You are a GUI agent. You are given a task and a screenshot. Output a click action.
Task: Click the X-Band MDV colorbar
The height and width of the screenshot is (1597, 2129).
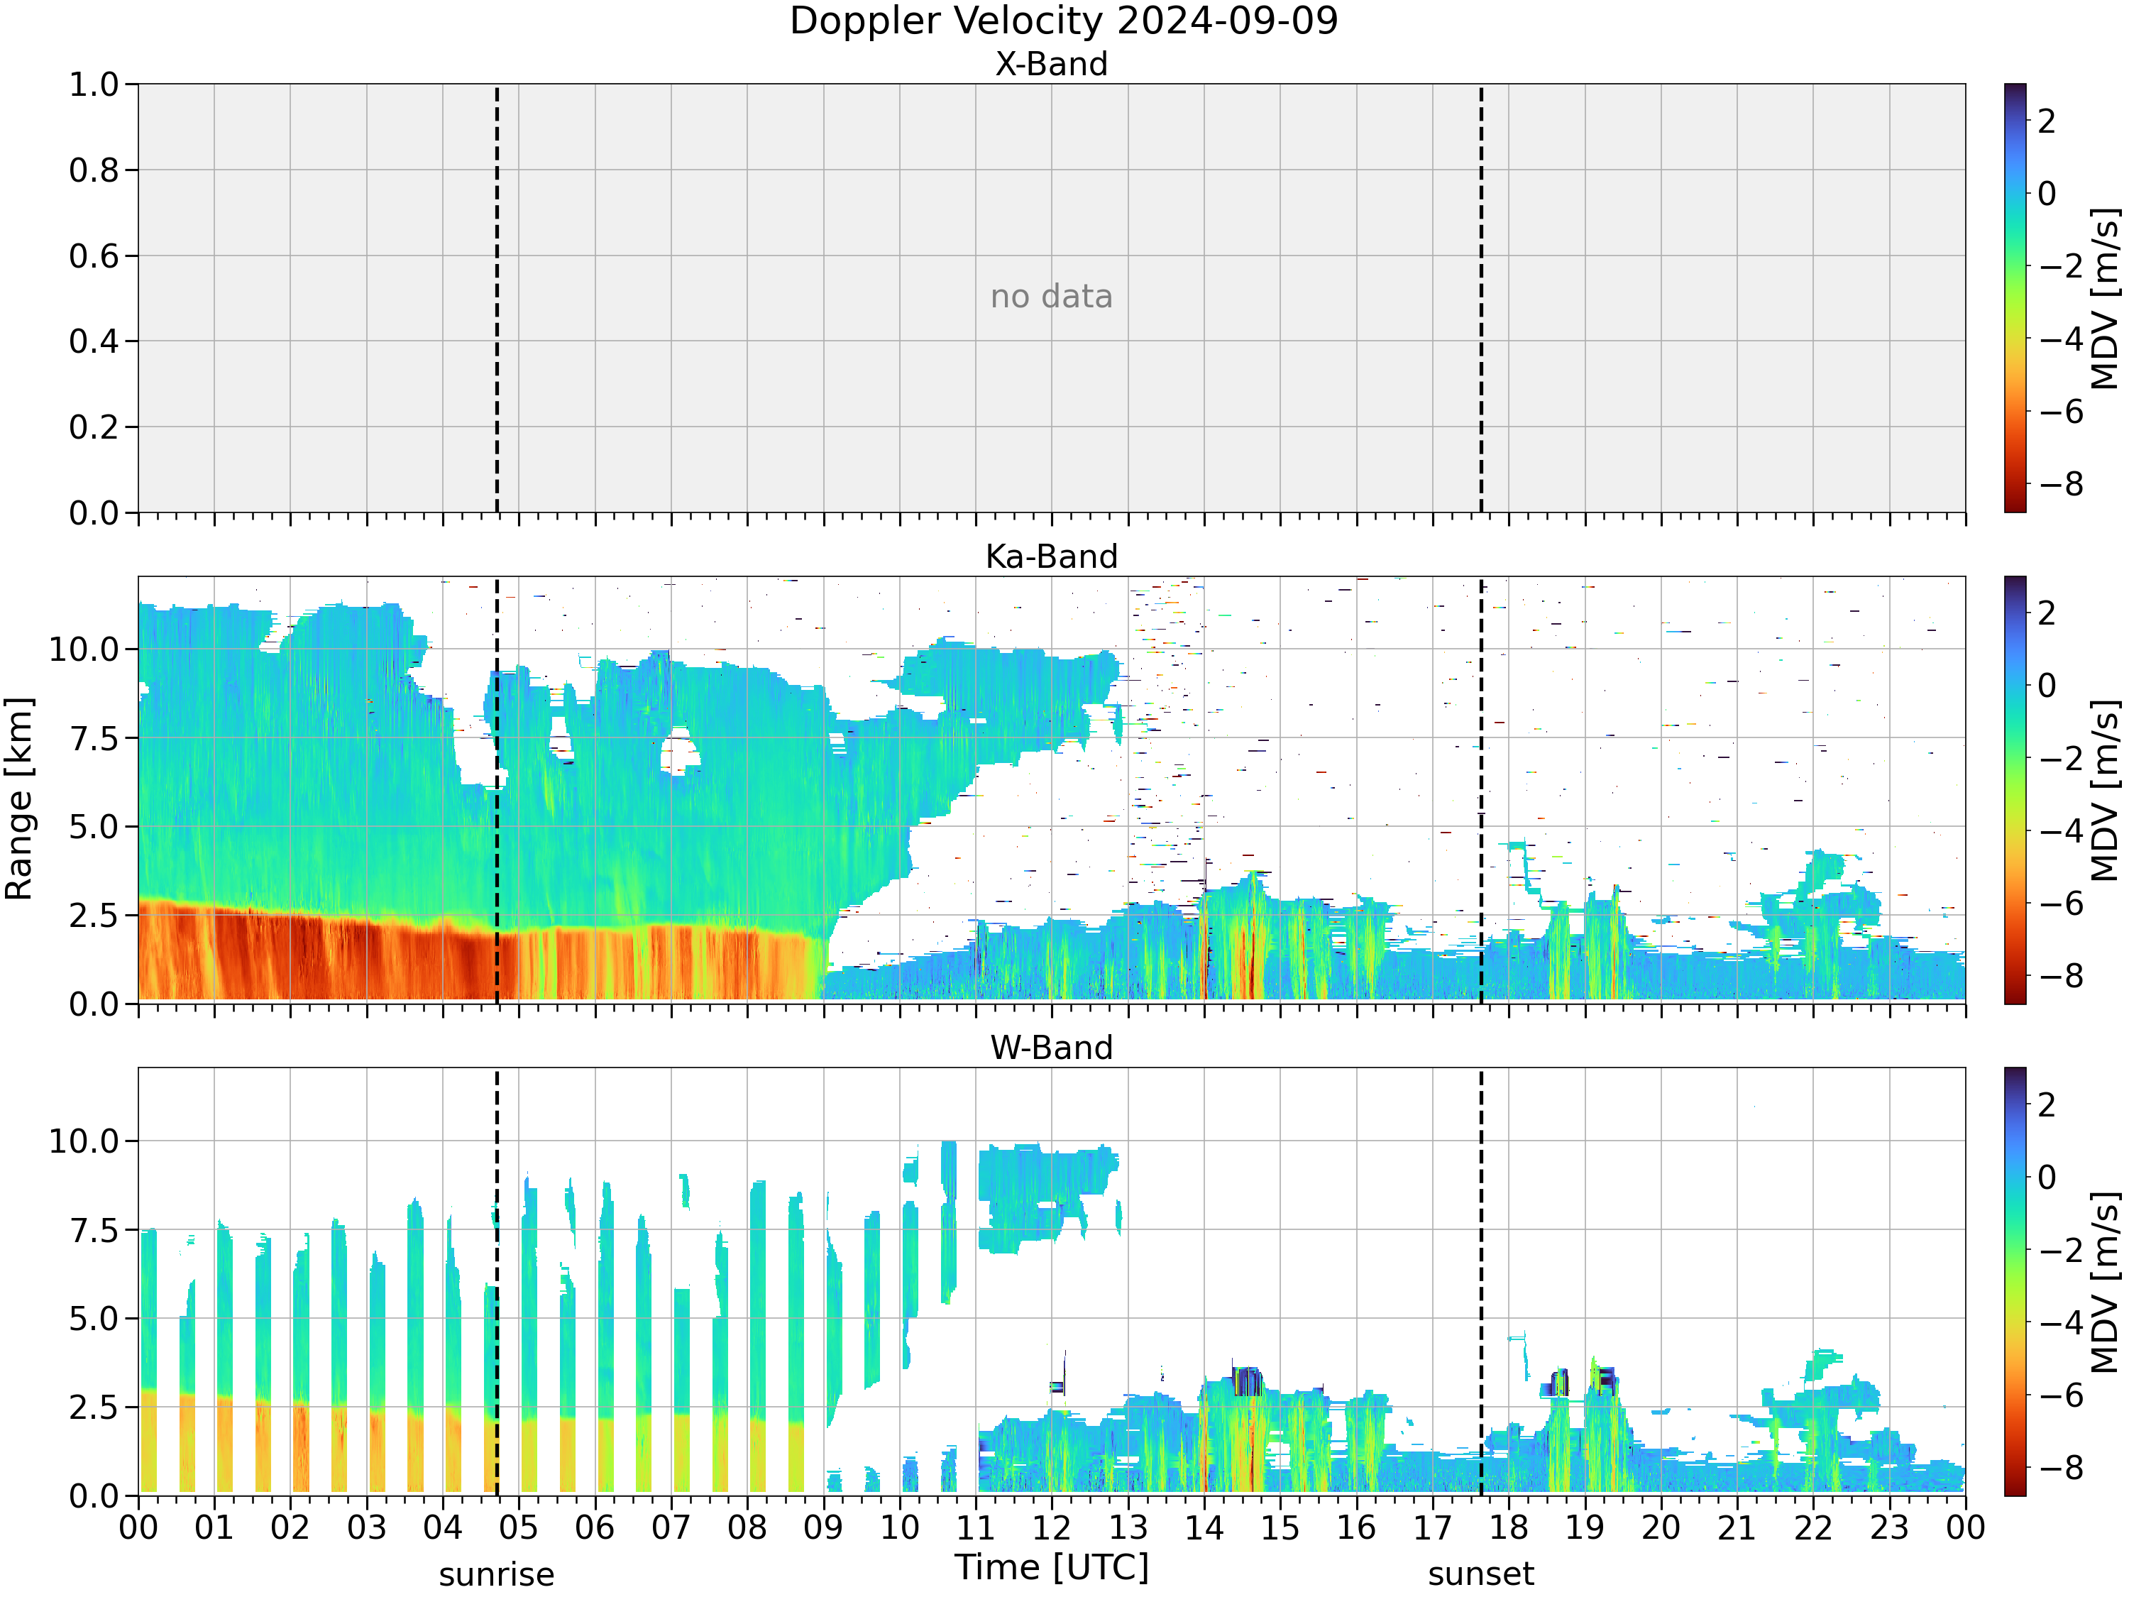[2015, 297]
